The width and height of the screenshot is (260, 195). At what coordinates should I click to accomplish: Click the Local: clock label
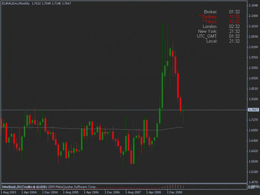point(212,41)
